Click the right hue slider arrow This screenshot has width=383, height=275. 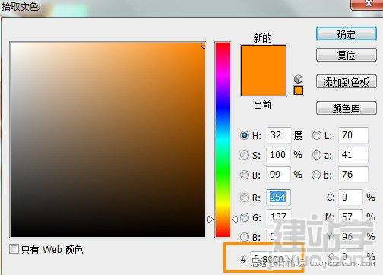(x=235, y=219)
